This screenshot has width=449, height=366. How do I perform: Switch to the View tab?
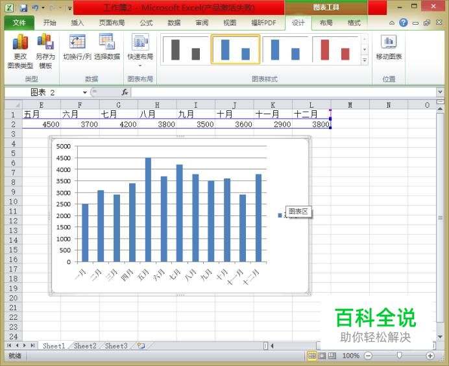(x=230, y=23)
